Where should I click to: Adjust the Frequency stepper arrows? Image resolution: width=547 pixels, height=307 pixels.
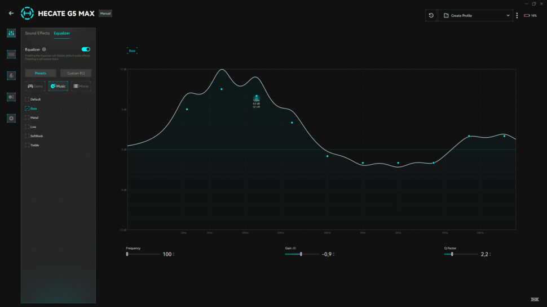point(173,254)
